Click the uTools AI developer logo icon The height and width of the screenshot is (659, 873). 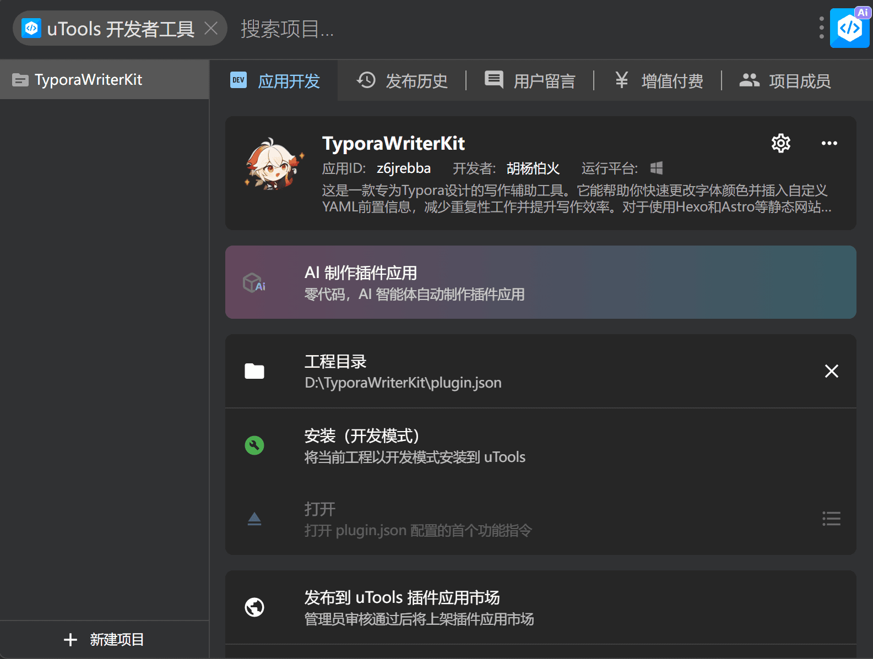849,28
